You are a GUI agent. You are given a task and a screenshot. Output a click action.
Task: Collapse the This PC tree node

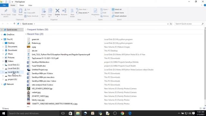coord(2,39)
